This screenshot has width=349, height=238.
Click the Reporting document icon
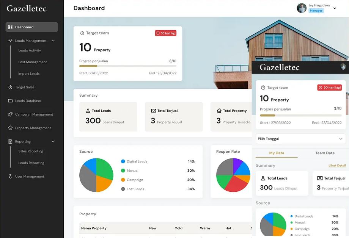tap(10, 142)
